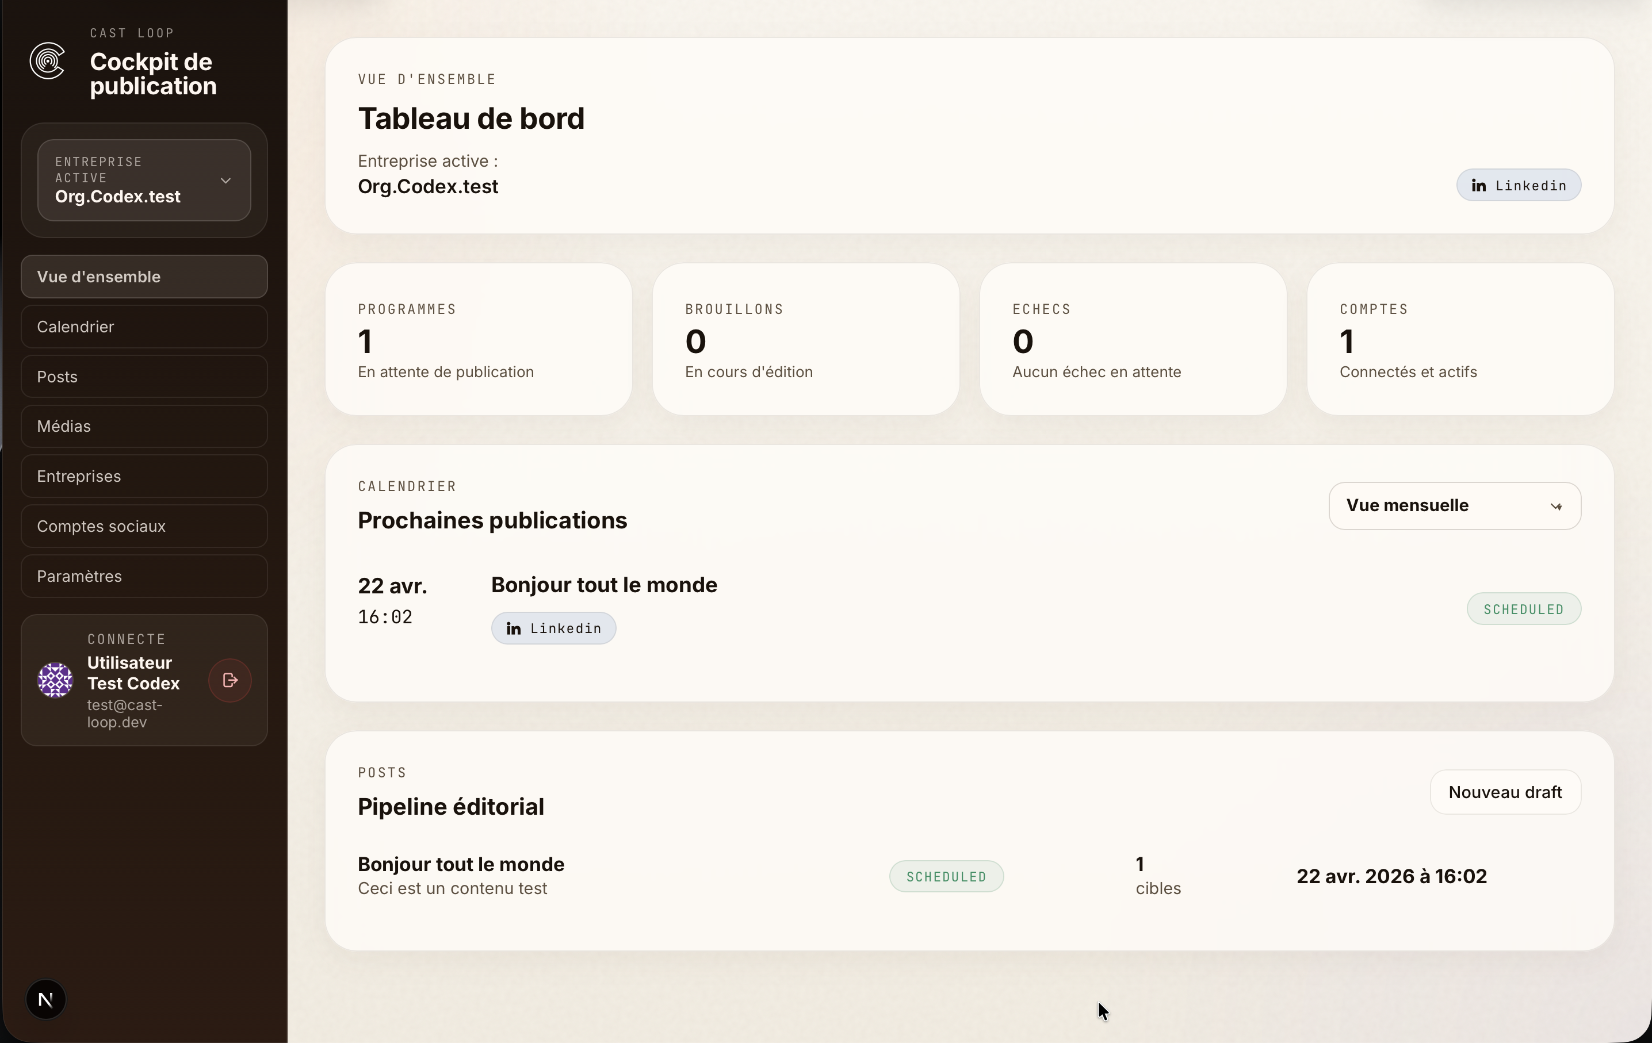Open the Org.Codex.test company switcher
The image size is (1652, 1043).
144,181
